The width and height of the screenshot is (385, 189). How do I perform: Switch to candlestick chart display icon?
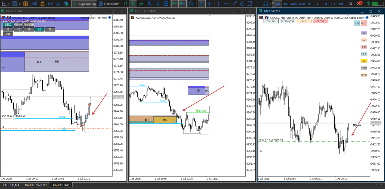pyautogui.click(x=133, y=4)
